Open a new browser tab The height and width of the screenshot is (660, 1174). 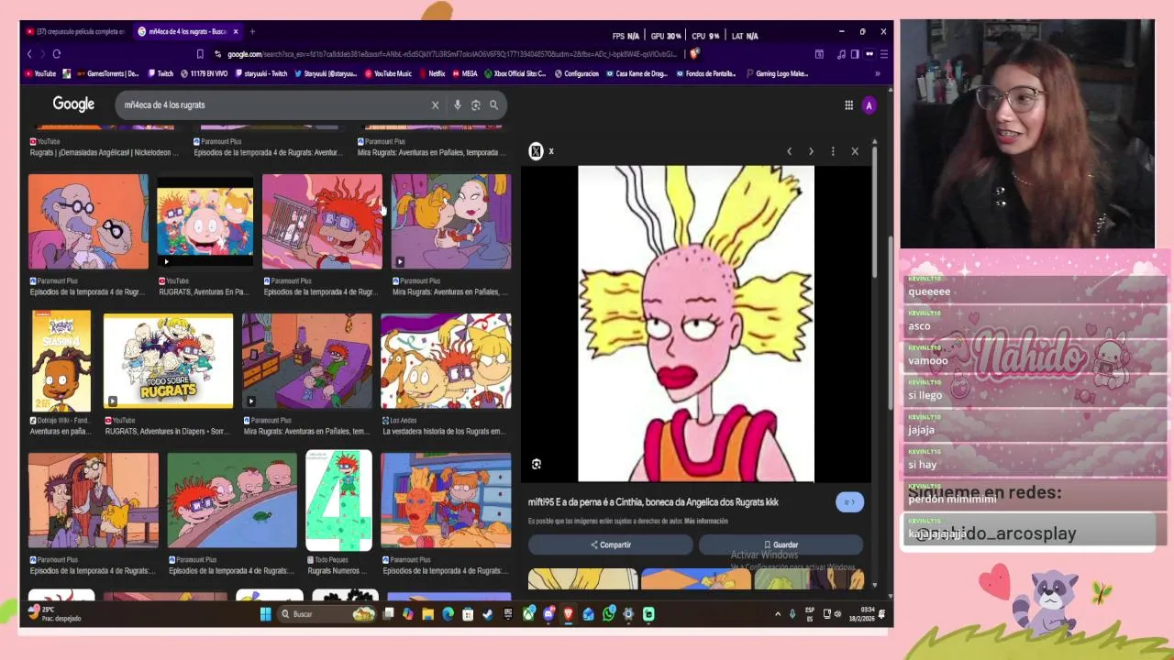pos(252,32)
